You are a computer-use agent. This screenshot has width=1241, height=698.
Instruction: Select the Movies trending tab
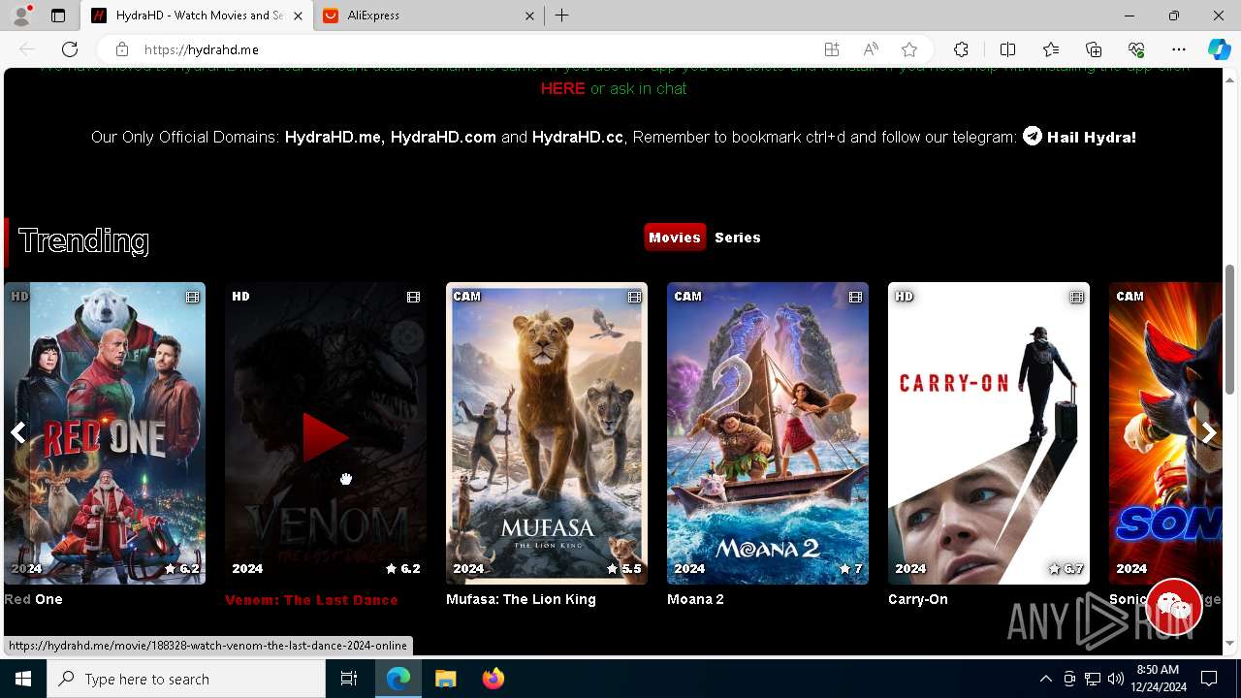click(675, 238)
